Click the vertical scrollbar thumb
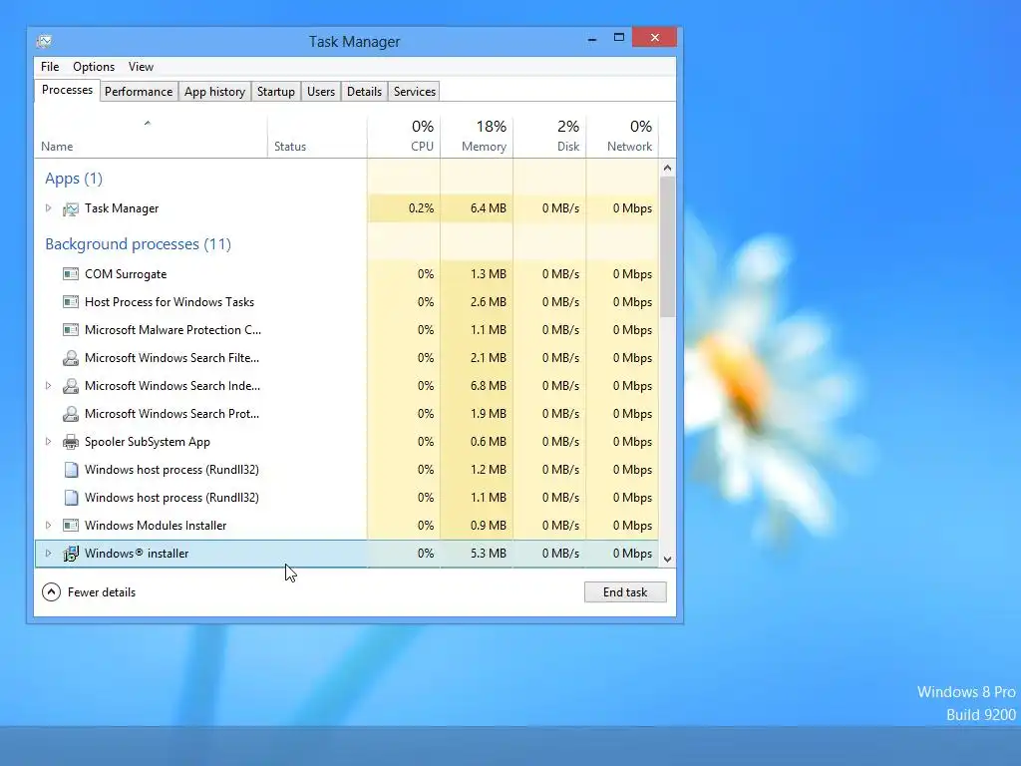The height and width of the screenshot is (766, 1021). click(x=667, y=247)
